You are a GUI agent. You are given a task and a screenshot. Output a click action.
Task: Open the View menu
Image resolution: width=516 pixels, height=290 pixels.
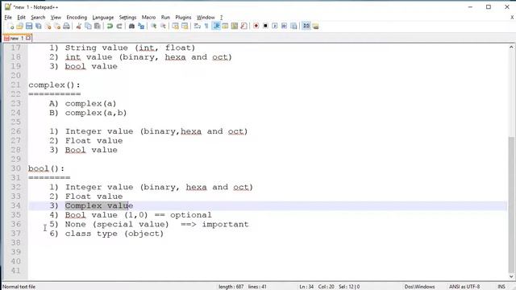coord(56,17)
